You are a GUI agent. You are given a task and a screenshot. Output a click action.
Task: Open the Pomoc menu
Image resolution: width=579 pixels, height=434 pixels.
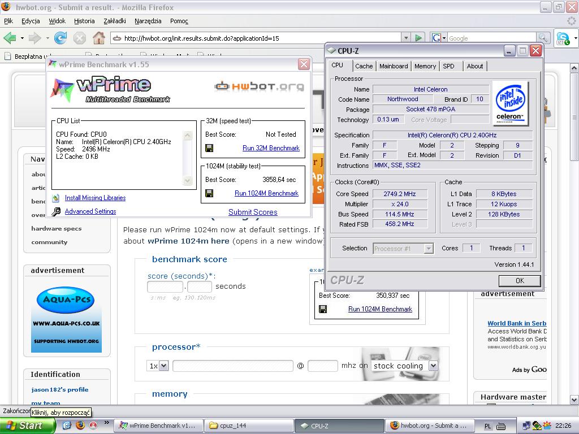click(x=179, y=21)
